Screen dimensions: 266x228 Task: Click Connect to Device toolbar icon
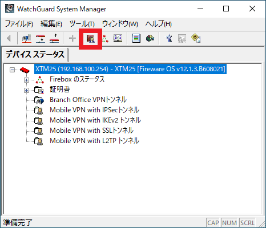[x=27, y=39]
